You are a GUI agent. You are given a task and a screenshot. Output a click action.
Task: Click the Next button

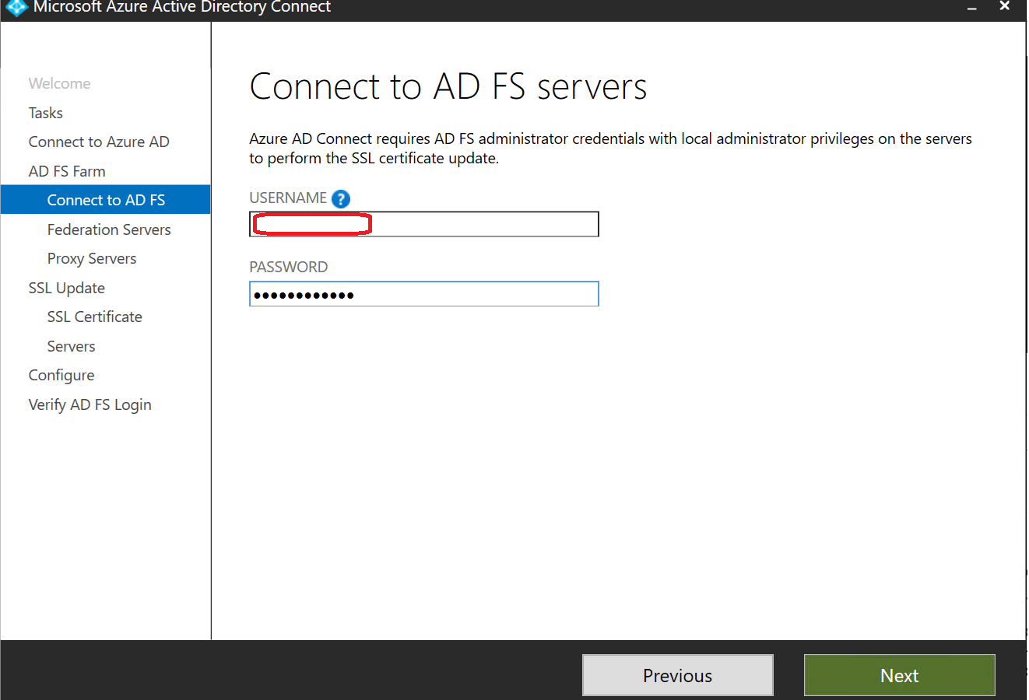899,675
